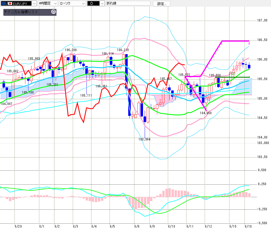
Task: Click the 6/10 date label
Action: [x=172, y=226]
